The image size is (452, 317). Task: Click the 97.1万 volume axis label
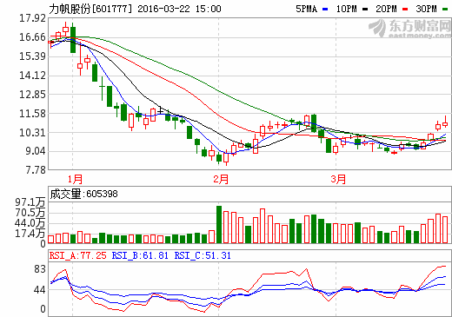click(30, 202)
